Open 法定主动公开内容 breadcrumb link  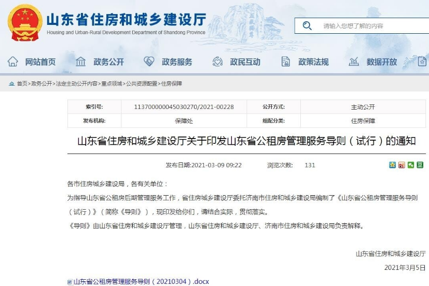click(77, 84)
